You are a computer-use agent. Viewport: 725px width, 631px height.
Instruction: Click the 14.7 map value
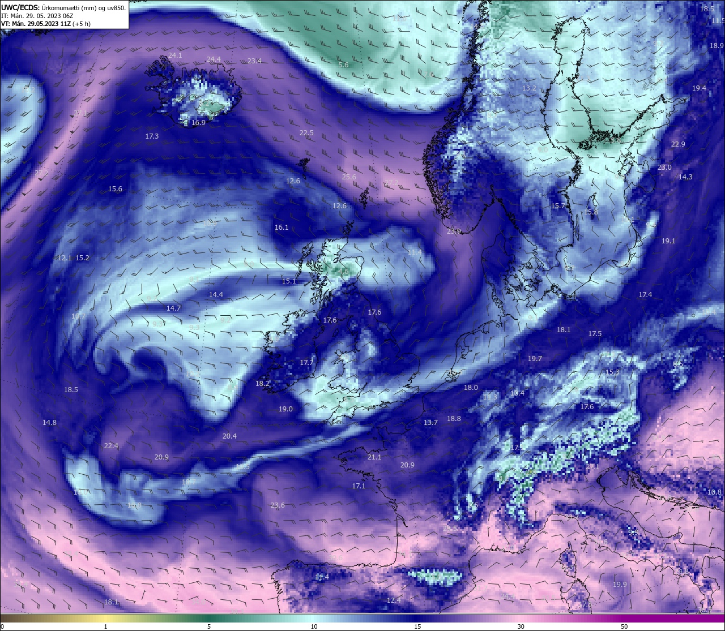pyautogui.click(x=173, y=308)
